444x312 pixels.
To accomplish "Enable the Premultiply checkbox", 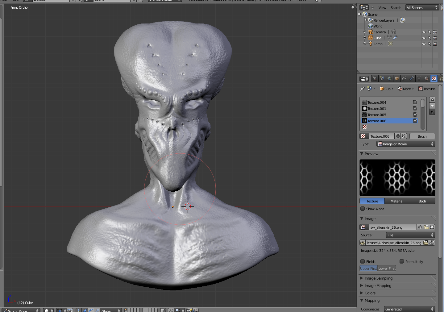I will click(x=402, y=261).
